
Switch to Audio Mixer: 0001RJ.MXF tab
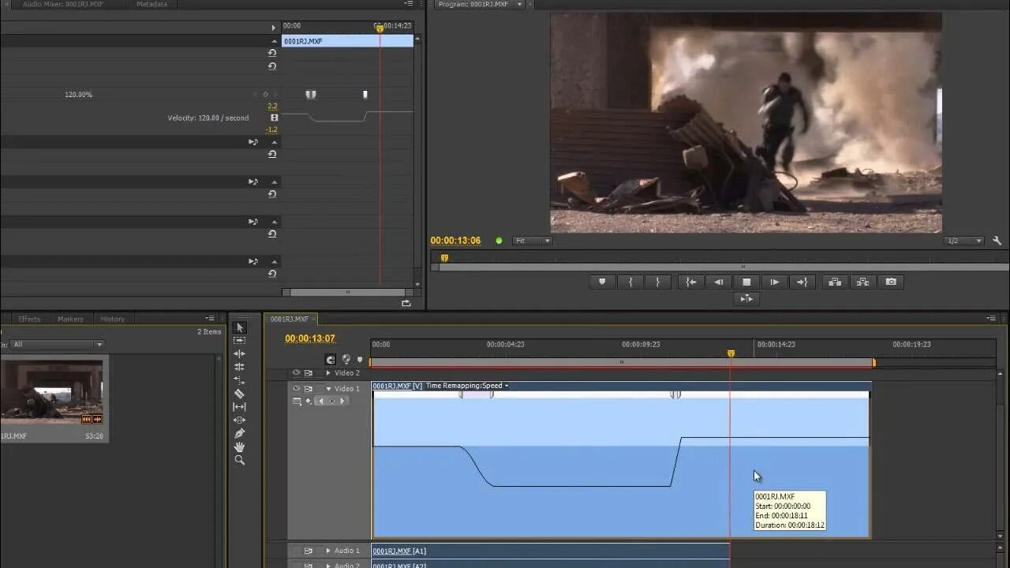pyautogui.click(x=63, y=4)
